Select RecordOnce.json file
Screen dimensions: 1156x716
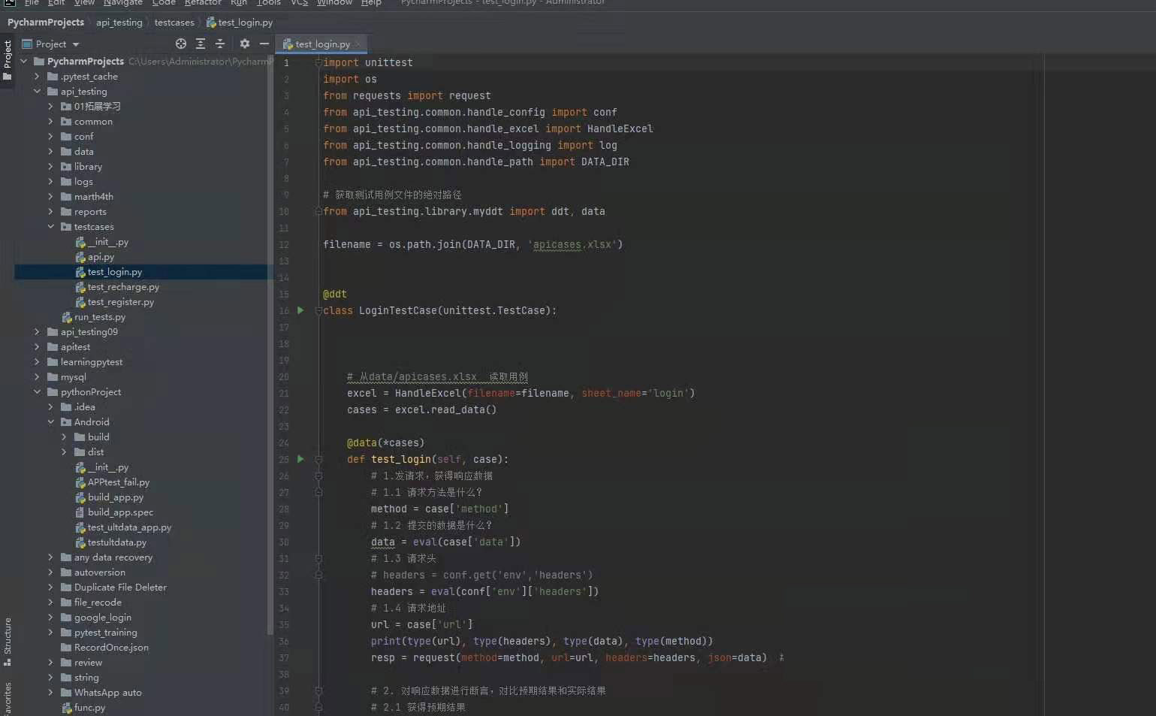pos(111,647)
